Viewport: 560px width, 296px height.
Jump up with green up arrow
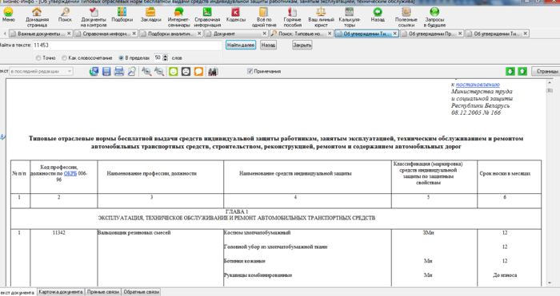(522, 71)
